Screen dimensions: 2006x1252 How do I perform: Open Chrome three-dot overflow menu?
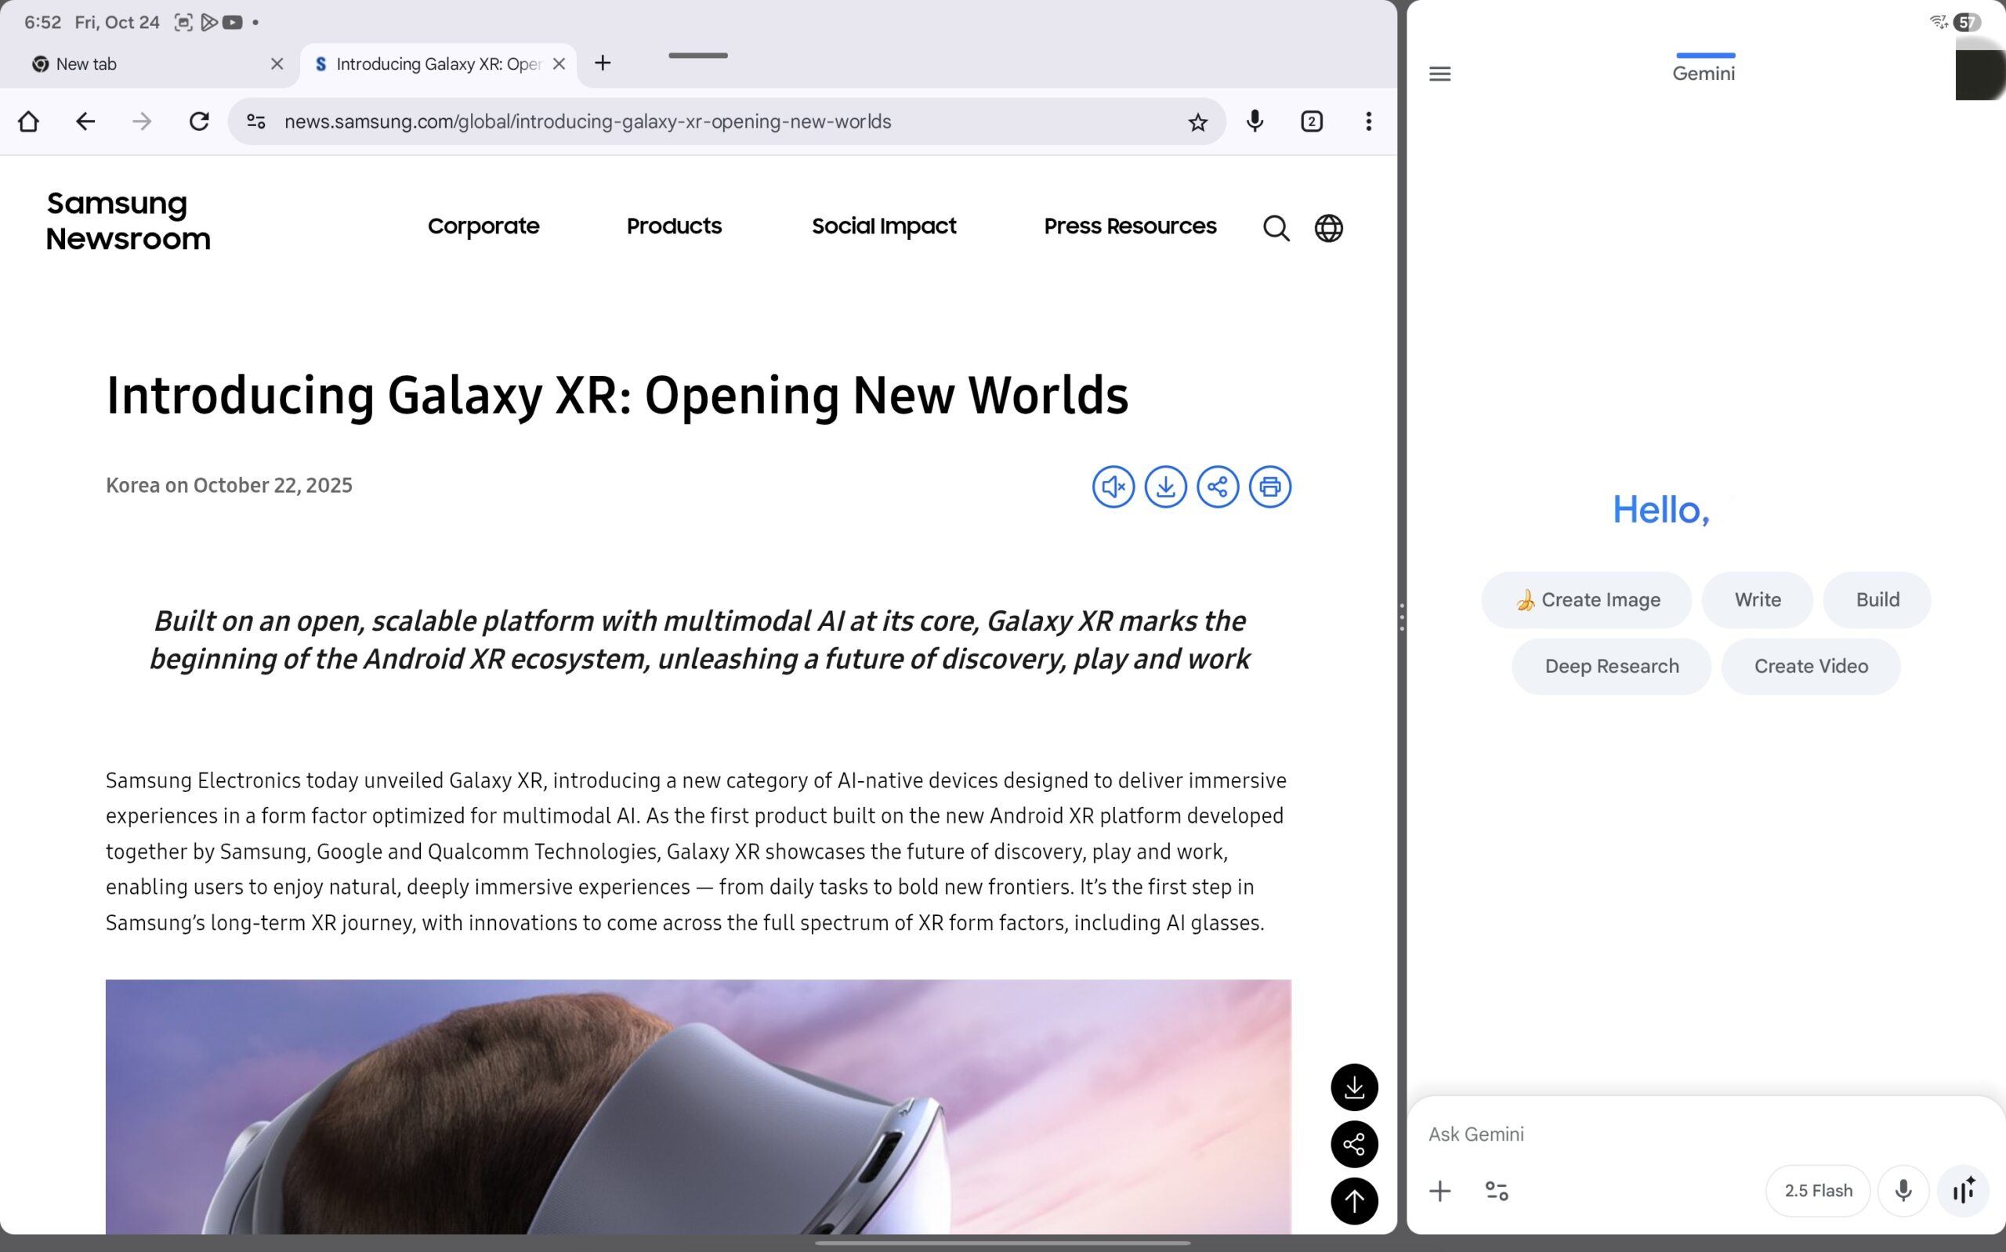[1368, 121]
